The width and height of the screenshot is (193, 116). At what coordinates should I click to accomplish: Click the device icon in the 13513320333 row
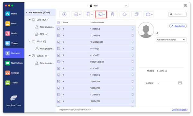coord(133,42)
